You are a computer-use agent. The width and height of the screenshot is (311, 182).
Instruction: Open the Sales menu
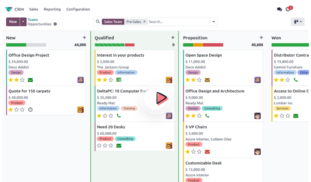pyautogui.click(x=34, y=9)
